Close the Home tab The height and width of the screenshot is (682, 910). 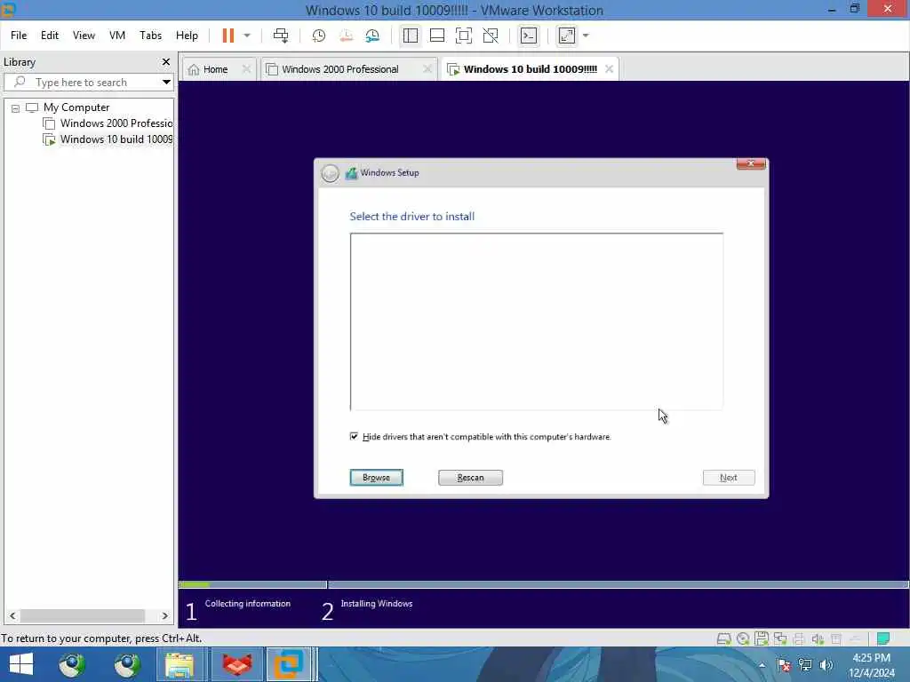tap(246, 69)
